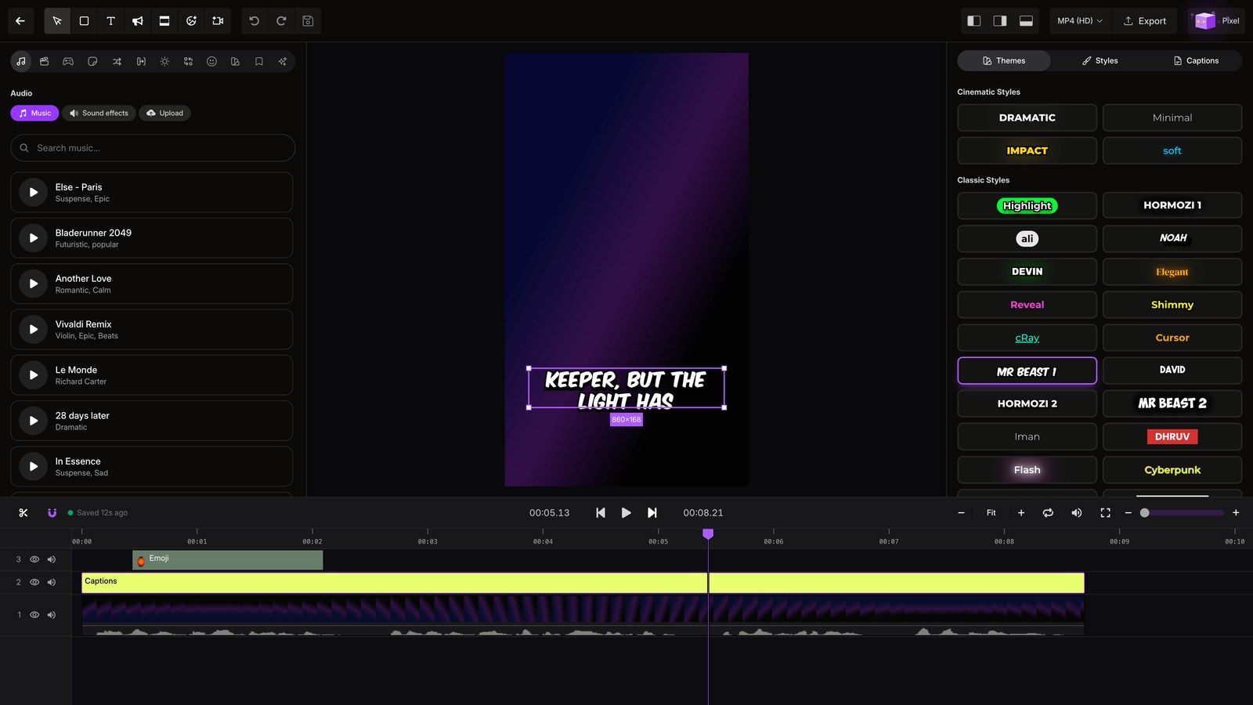
Task: Toggle loop playback icon
Action: click(1048, 513)
